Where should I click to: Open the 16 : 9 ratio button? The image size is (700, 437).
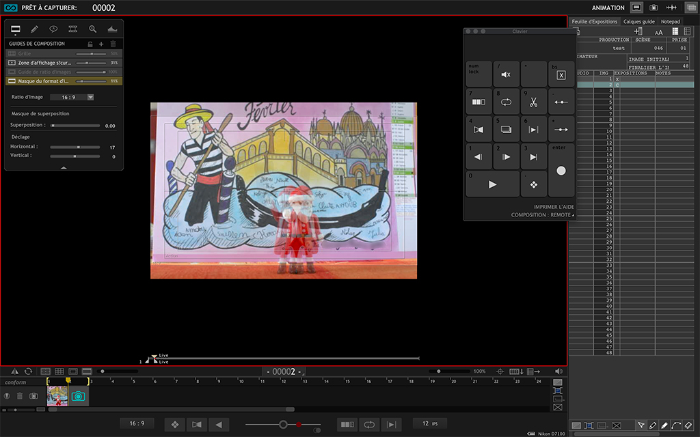(x=137, y=423)
